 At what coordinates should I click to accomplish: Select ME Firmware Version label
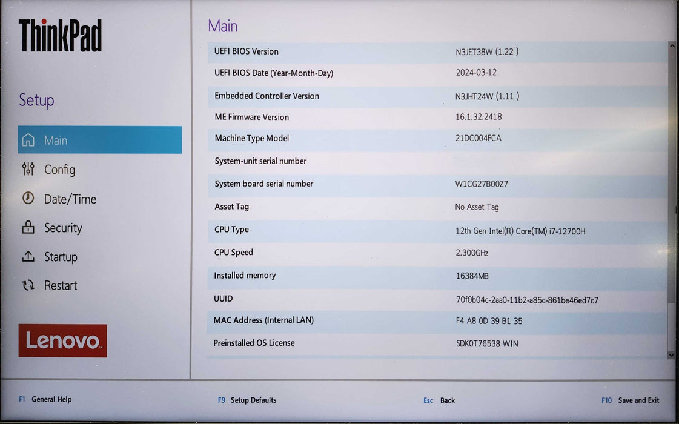[251, 117]
